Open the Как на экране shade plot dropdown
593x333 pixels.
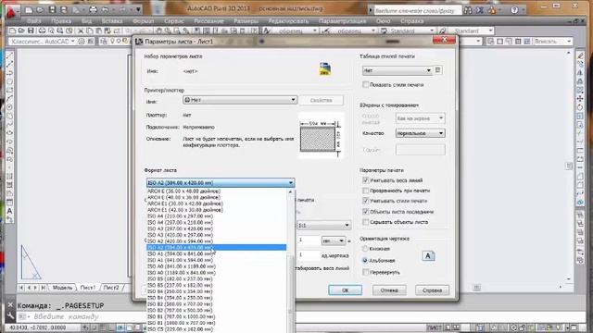coord(420,118)
